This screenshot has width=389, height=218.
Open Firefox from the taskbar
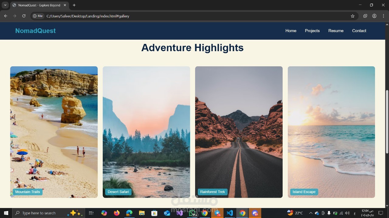coord(116,213)
